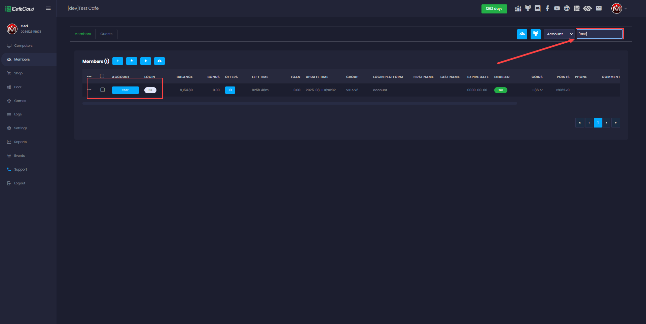Click the double-chevron brand icon in header
Viewport: 646px width, 324px height.
(587, 8)
